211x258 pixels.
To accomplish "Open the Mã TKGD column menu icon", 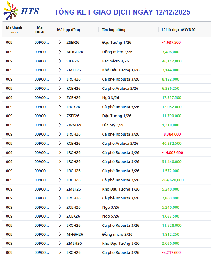I will (x=48, y=29).
